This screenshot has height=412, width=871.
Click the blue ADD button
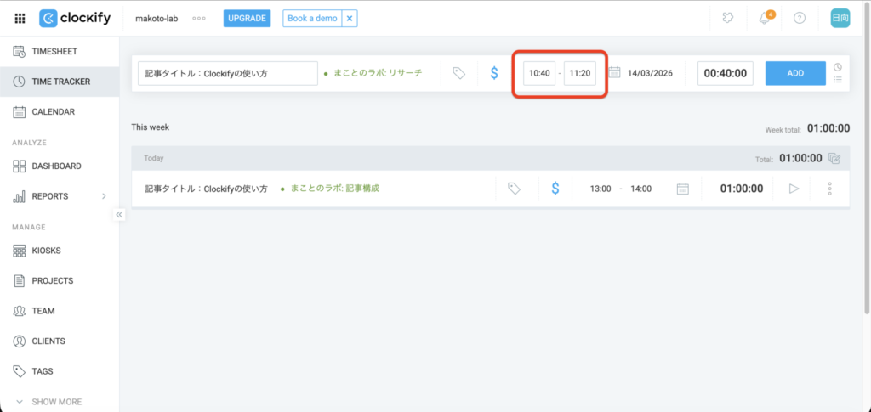[794, 73]
